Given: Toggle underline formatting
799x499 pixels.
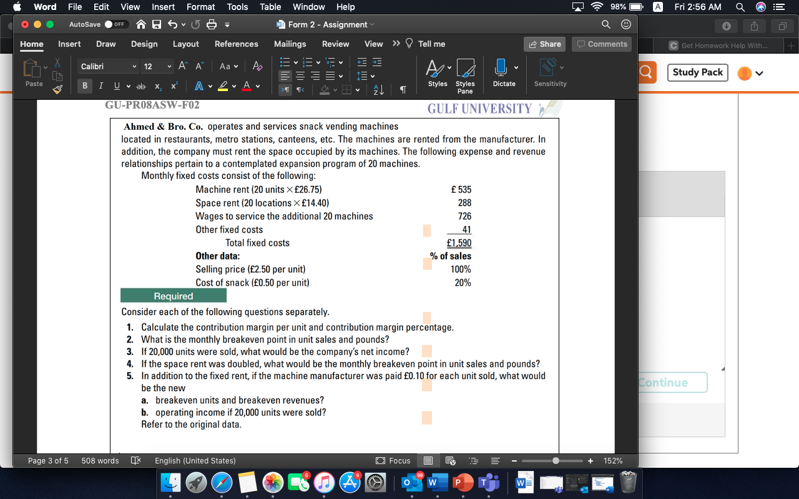Looking at the screenshot, I should 117,86.
